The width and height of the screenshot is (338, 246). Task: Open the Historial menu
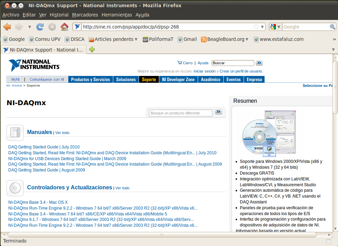59,15
